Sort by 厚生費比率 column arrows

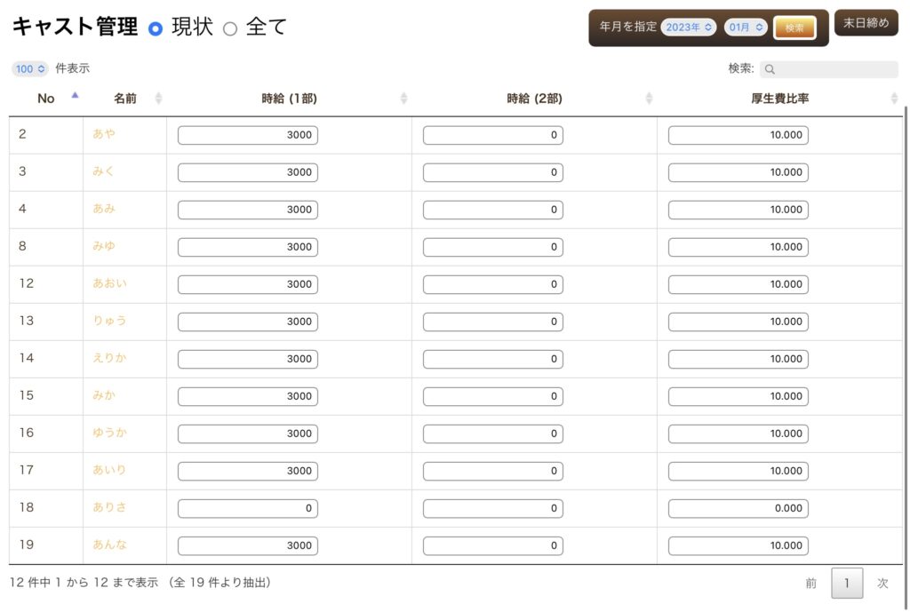click(894, 99)
